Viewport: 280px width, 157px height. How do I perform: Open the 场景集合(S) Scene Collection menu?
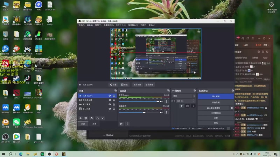[x=133, y=25]
